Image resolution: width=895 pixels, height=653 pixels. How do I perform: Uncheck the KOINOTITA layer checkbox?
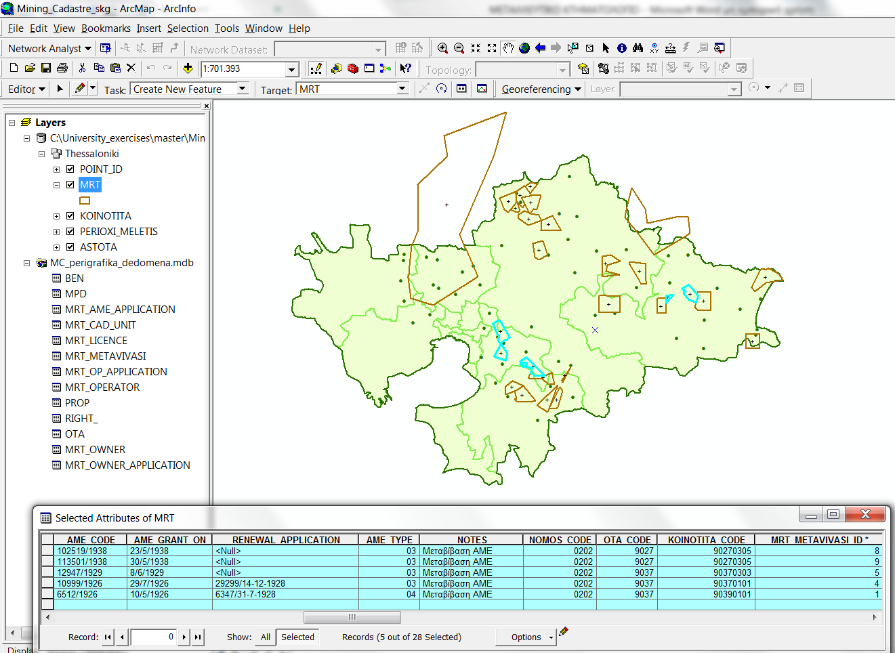click(70, 216)
